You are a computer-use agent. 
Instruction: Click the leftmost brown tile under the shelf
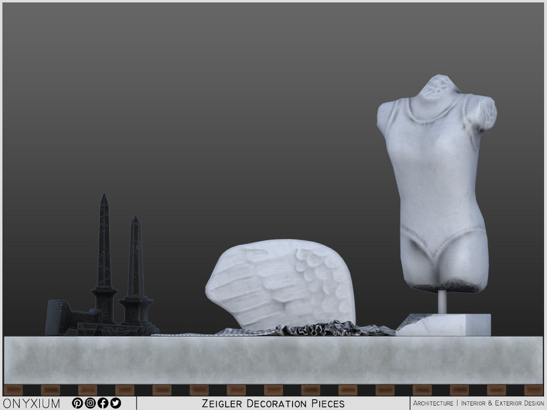(13, 390)
